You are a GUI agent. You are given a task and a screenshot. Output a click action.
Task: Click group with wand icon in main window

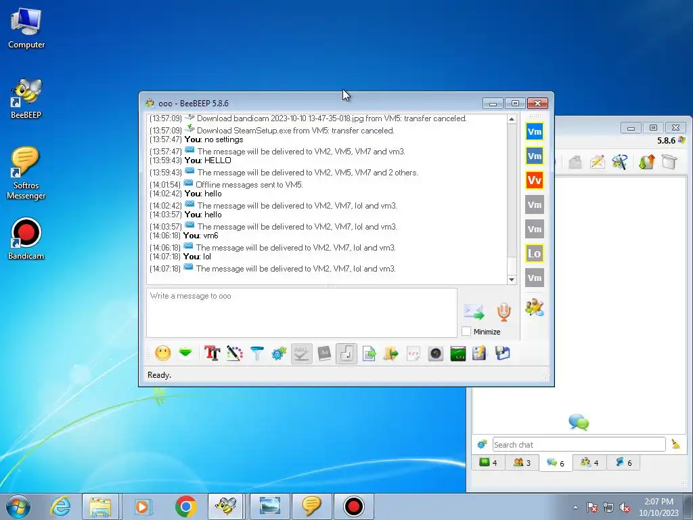pyautogui.click(x=620, y=162)
